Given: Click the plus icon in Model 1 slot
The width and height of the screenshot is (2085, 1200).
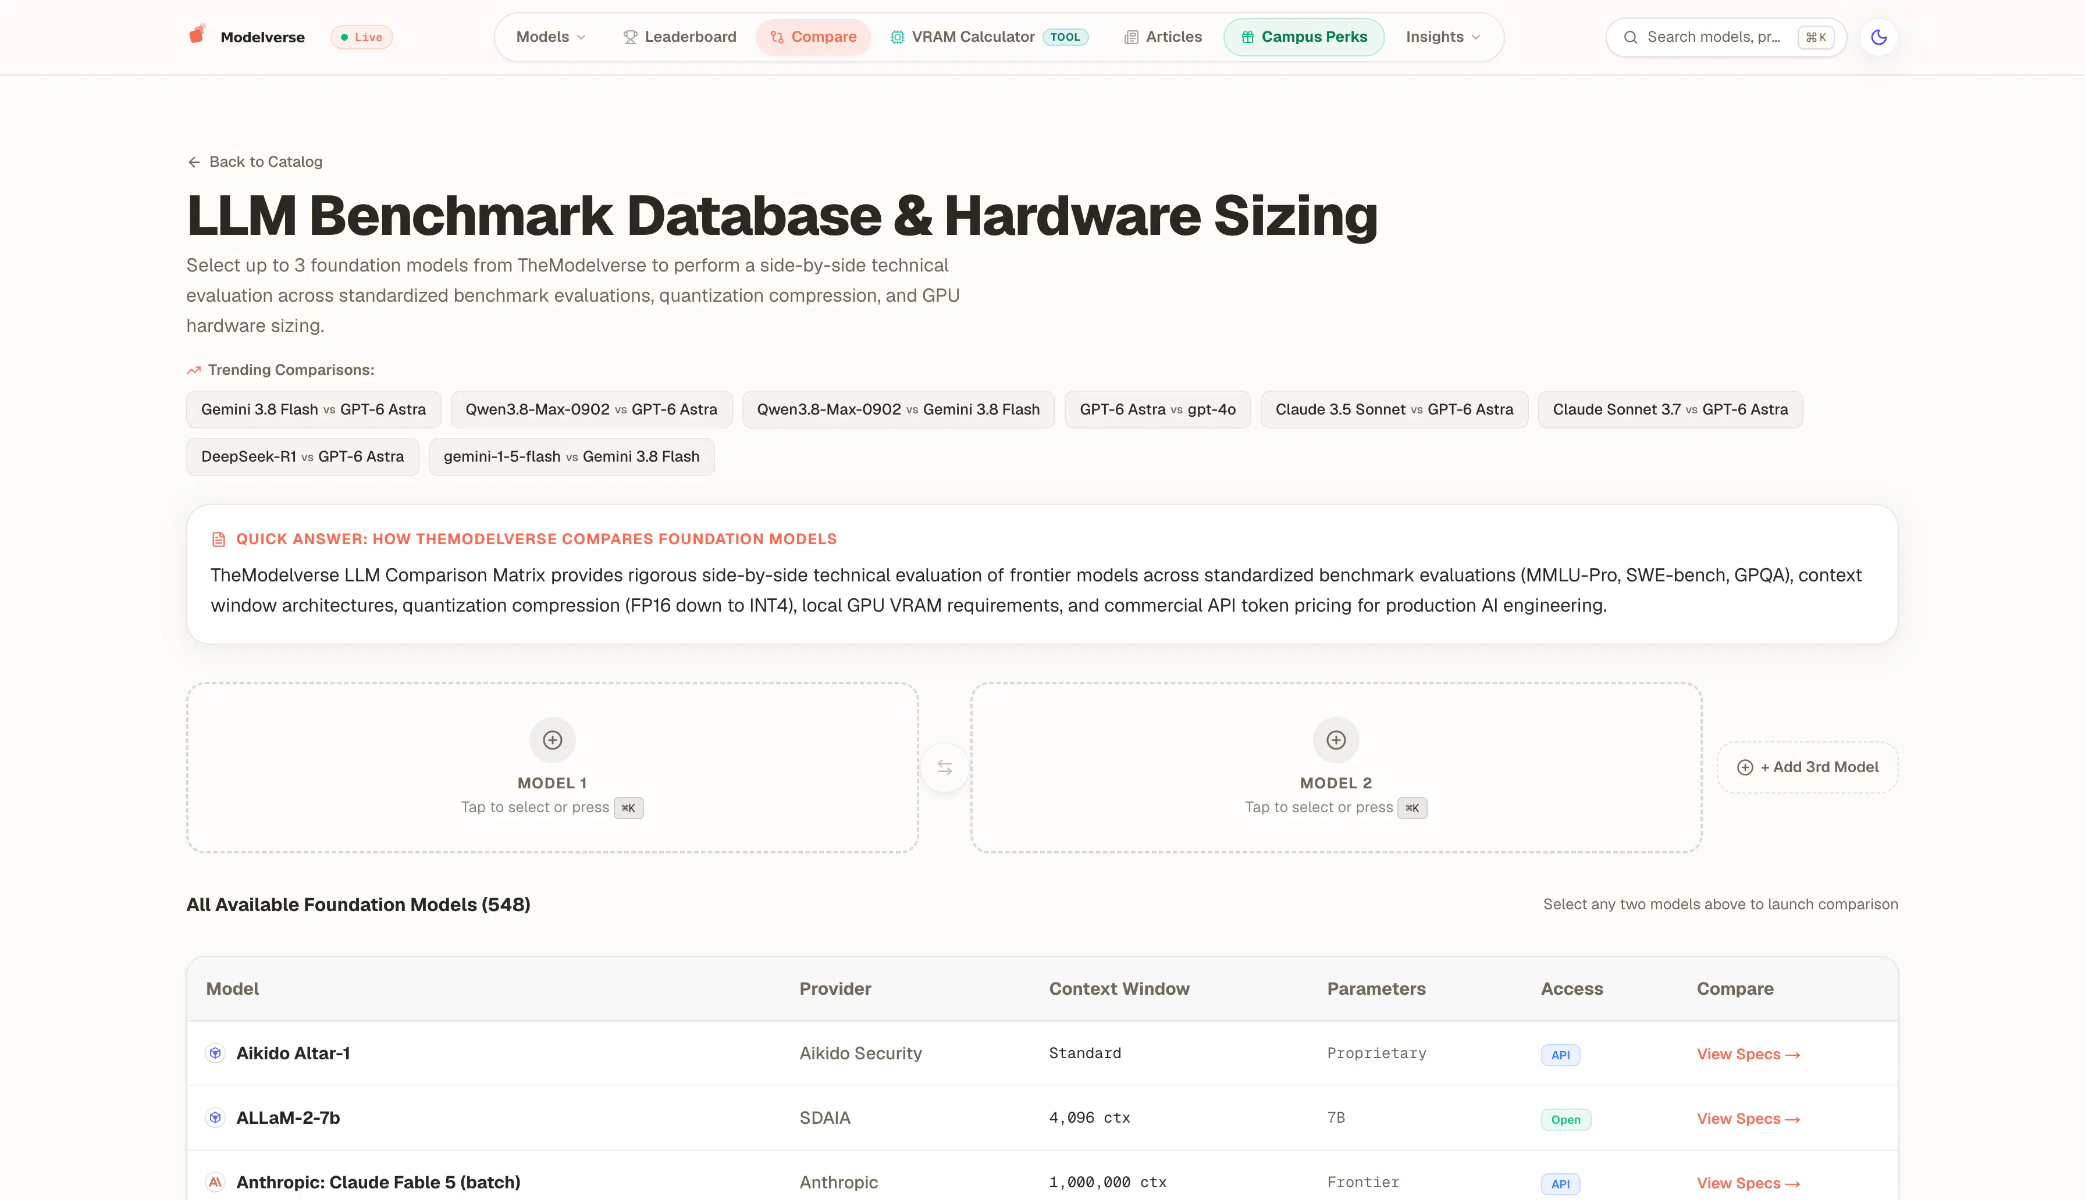Looking at the screenshot, I should click(x=552, y=740).
